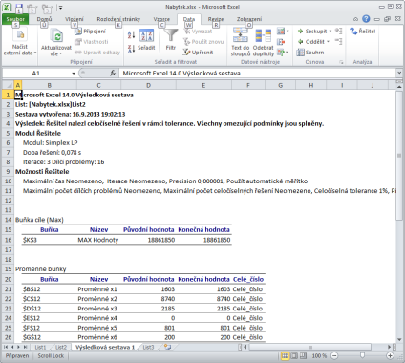
Task: Click the Vlastnosti ribbon item
Action: 92,42
